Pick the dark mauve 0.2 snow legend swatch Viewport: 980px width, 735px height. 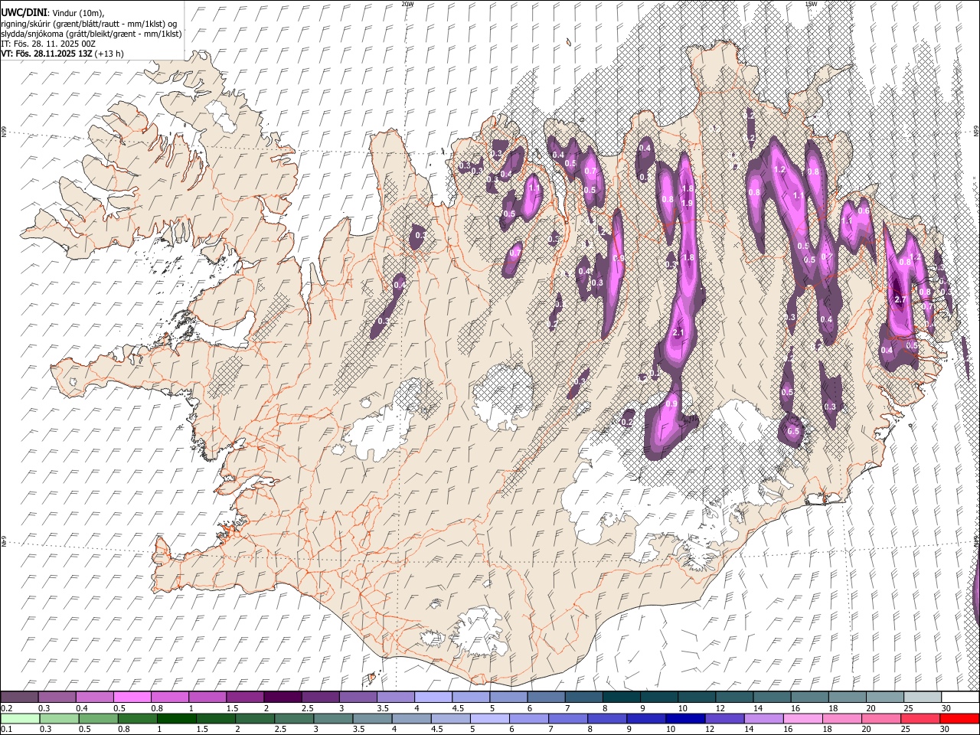(19, 697)
